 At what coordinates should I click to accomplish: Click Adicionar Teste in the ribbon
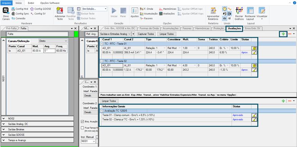click(x=60, y=14)
